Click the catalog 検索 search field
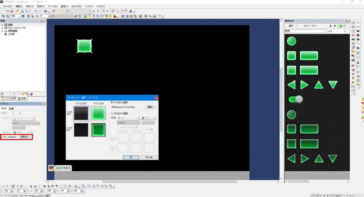This screenshot has width=364, height=197. [x=305, y=31]
